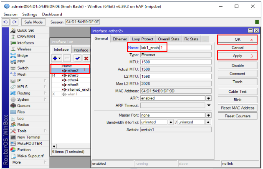The width and height of the screenshot is (263, 169).
Task: Expand the Tools submenu
Action: point(45,131)
